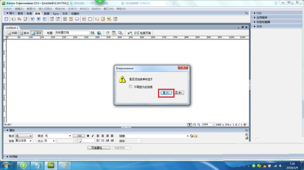Click the Refresh design view icon
The width and height of the screenshot is (304, 170).
(108, 33)
